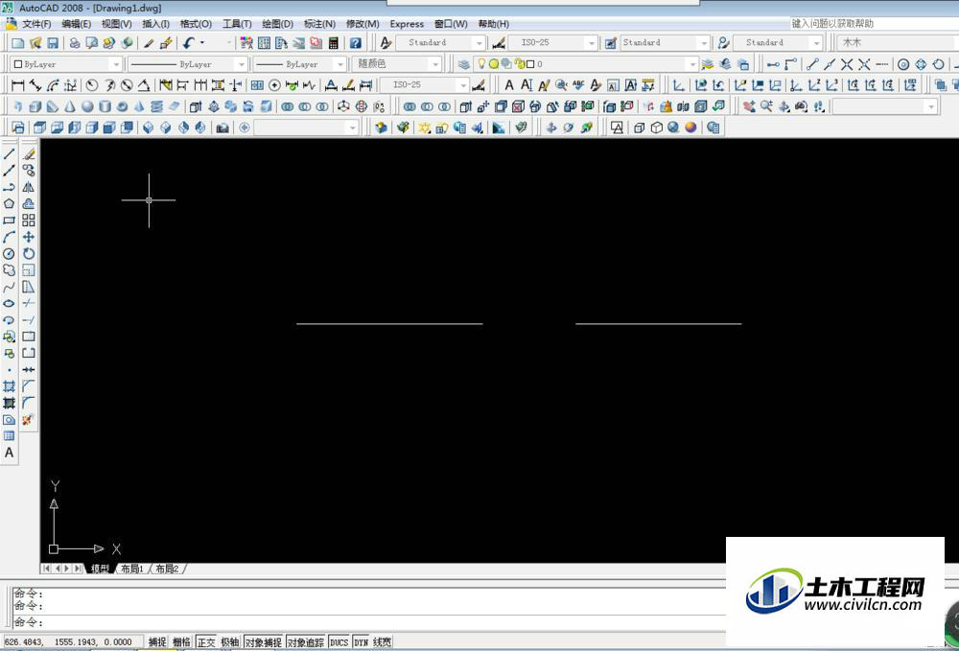Viewport: 959px width, 651px height.
Task: Click the Linear dimension icon
Action: pyautogui.click(x=17, y=85)
